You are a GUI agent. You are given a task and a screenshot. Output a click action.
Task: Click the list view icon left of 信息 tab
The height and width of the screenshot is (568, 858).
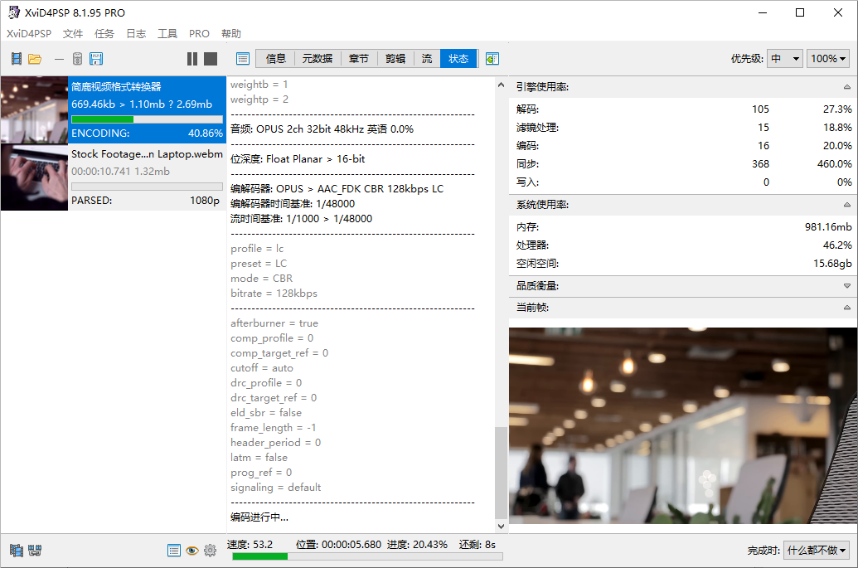pyautogui.click(x=243, y=59)
